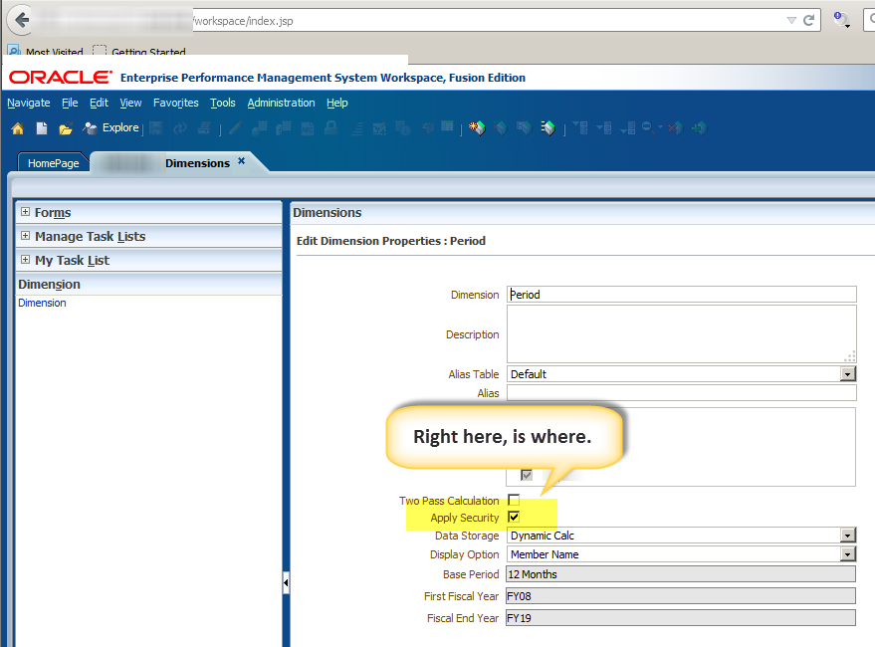Open the Dimension link in left pane
This screenshot has height=647, width=875.
coord(42,303)
